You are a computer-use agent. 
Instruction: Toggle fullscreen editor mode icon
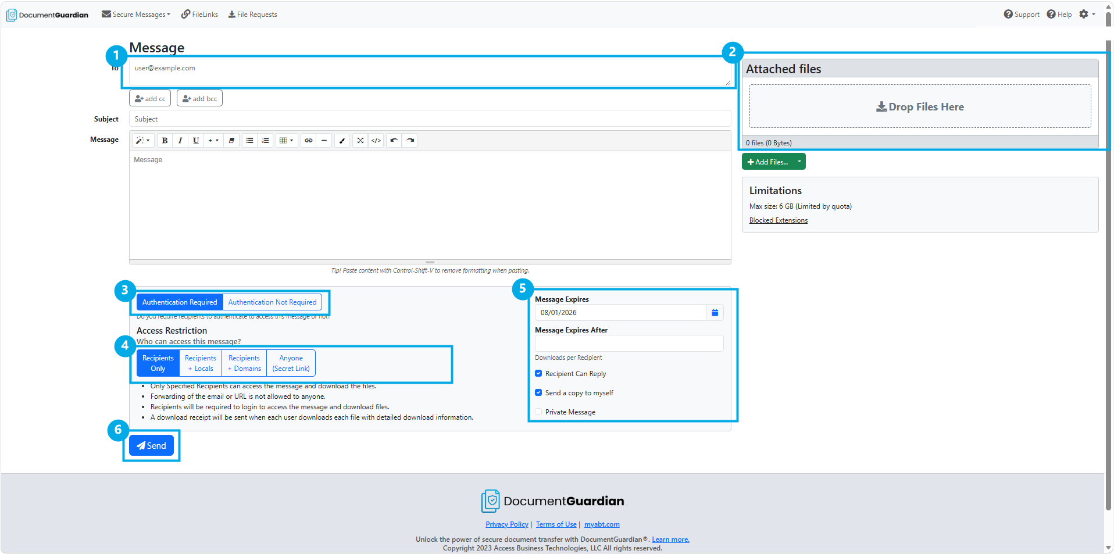360,140
